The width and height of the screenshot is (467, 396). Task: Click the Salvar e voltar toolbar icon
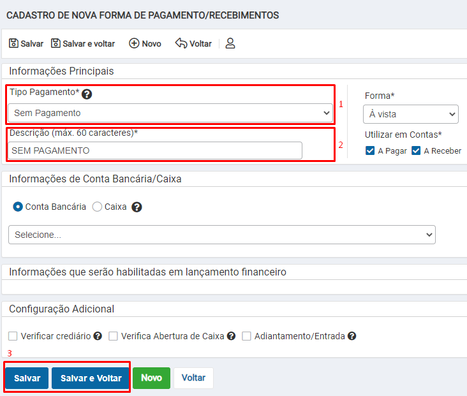click(56, 43)
